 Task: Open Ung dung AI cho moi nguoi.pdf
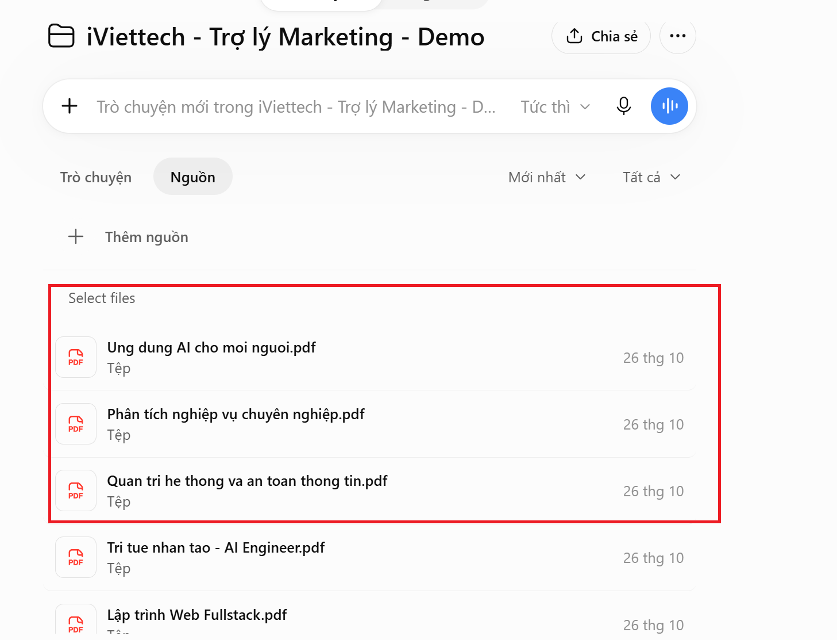(x=211, y=347)
